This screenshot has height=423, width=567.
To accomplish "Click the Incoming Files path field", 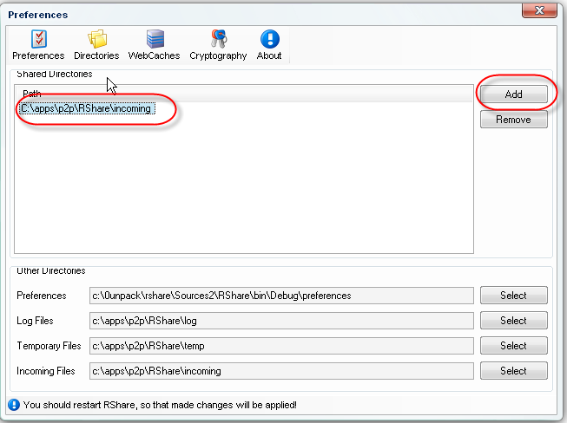I will (x=281, y=371).
